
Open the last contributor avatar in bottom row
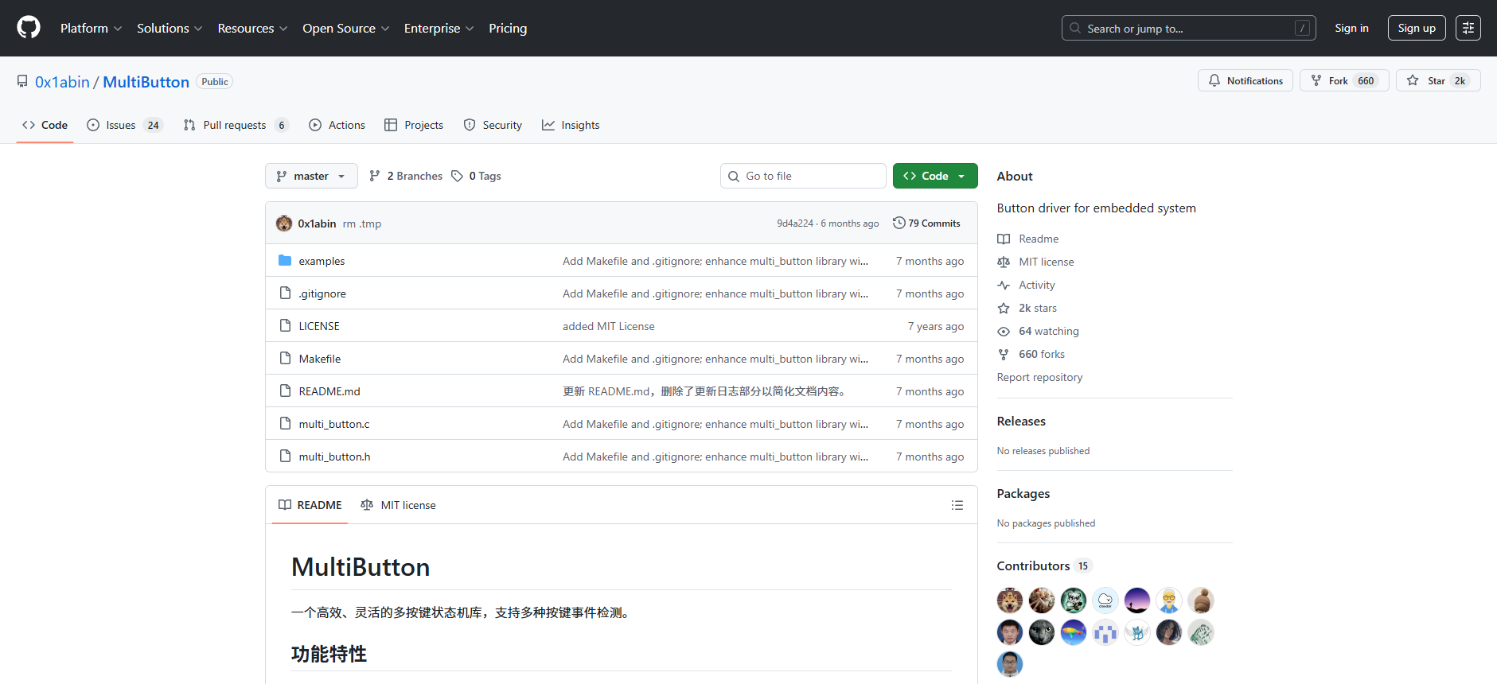tap(1009, 664)
